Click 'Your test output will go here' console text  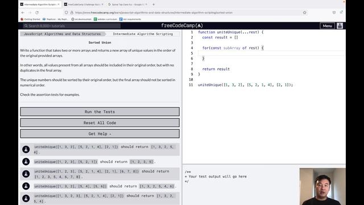(x=218, y=177)
